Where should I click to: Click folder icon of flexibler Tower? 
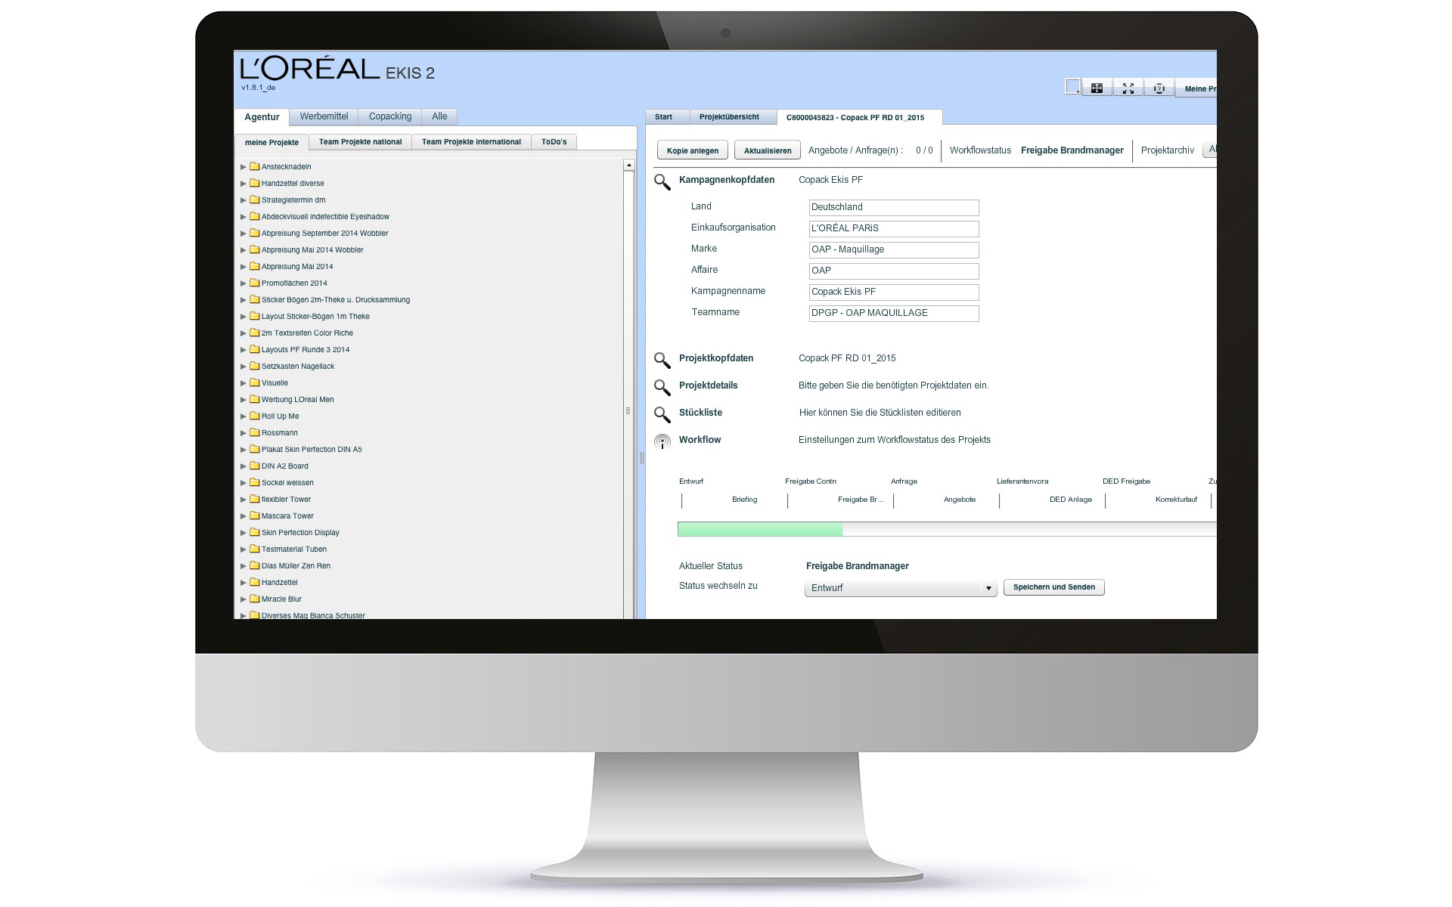[255, 499]
